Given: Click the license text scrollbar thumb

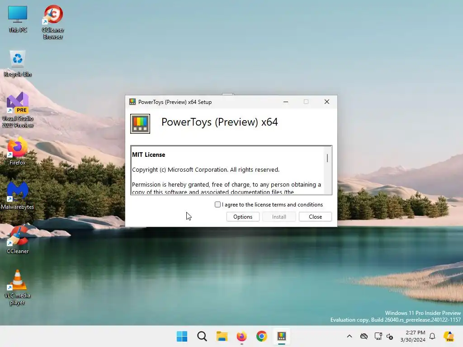Looking at the screenshot, I should 327,158.
